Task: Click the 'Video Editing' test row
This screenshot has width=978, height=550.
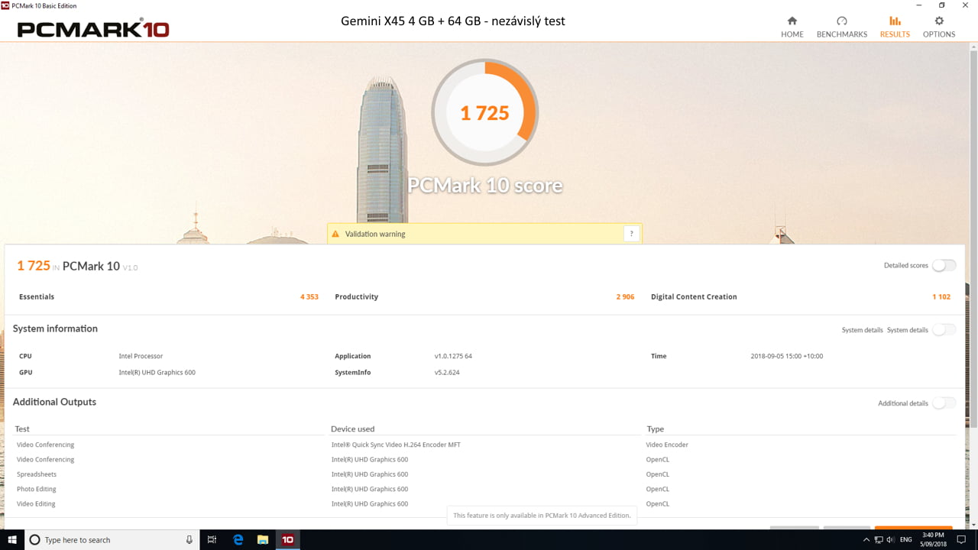Action: [36, 504]
